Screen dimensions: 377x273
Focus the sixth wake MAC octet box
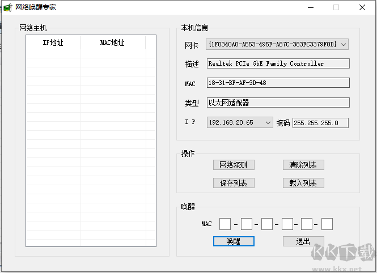click(327, 224)
